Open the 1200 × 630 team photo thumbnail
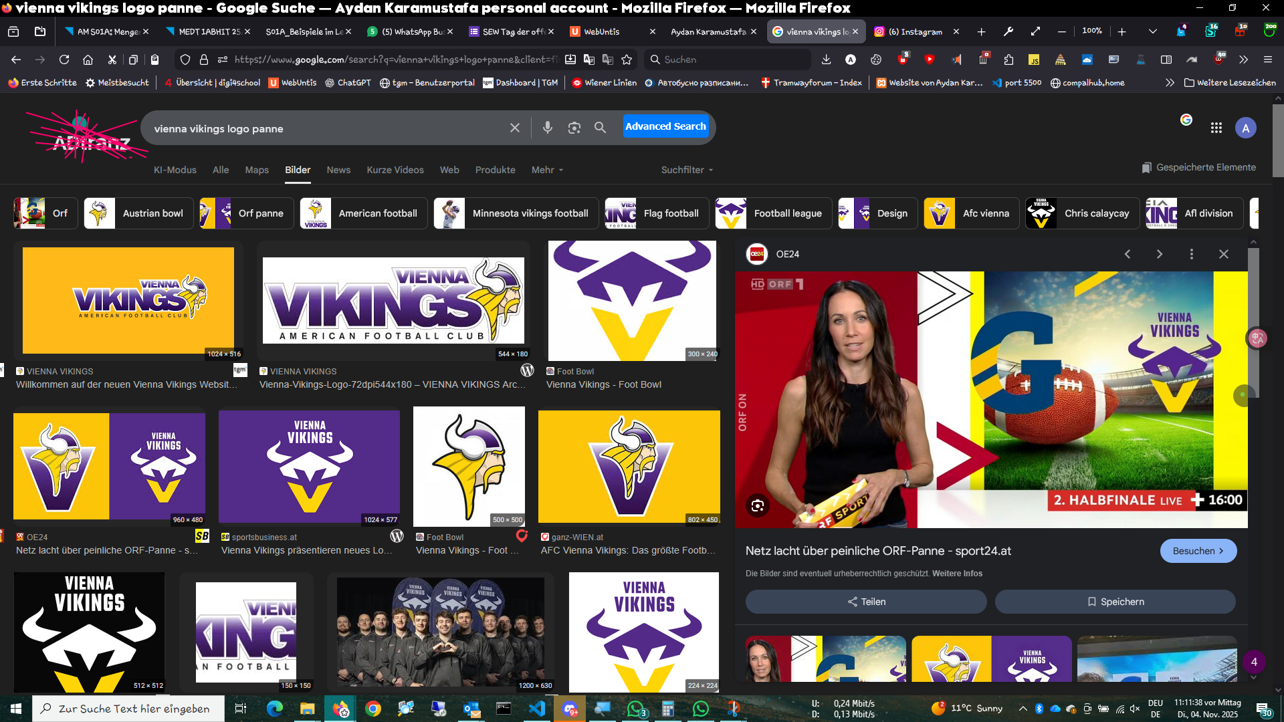Screen dimensions: 1284x722 pyautogui.click(x=441, y=632)
